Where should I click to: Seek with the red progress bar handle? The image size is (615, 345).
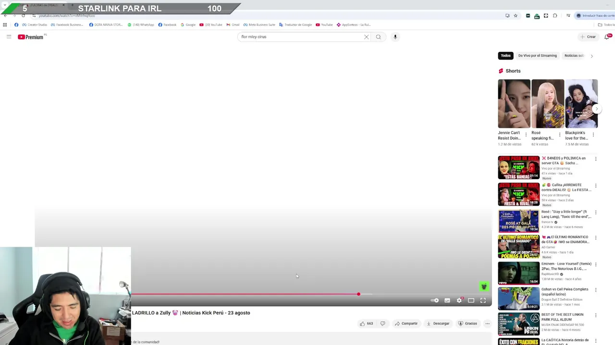coord(358,294)
